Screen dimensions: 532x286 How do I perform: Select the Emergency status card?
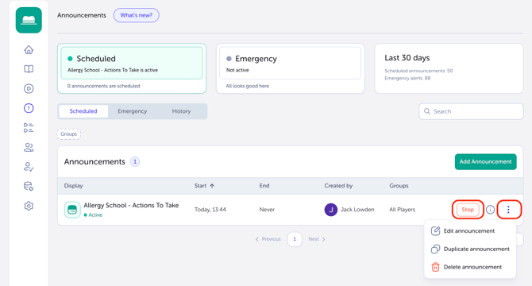pyautogui.click(x=291, y=68)
